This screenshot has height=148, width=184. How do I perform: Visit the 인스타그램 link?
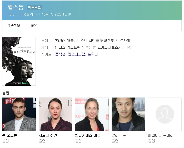[77, 54]
